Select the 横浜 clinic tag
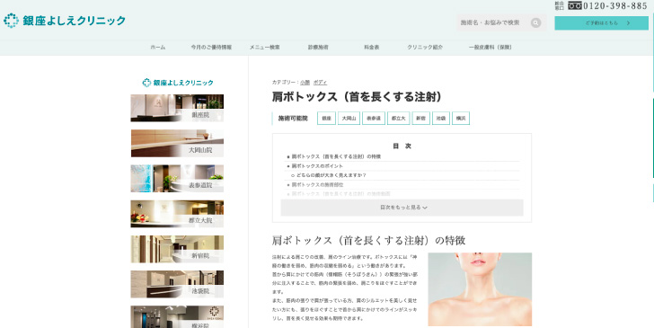 pyautogui.click(x=461, y=119)
